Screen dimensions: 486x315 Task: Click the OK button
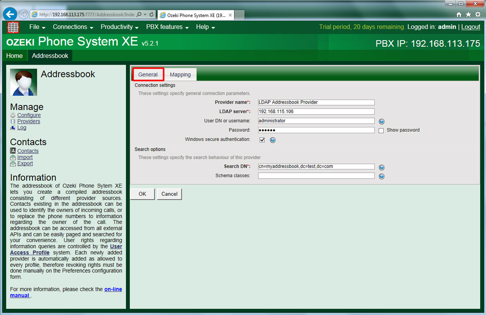pos(142,194)
